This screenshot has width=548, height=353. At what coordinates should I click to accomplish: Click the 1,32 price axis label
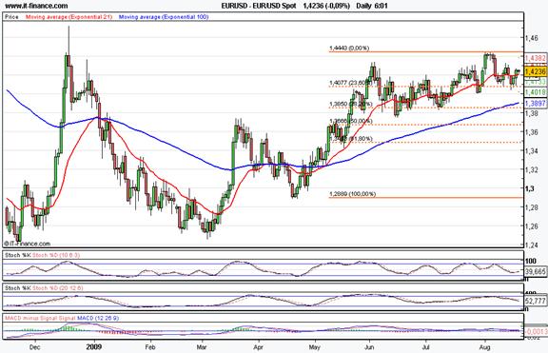(x=532, y=170)
